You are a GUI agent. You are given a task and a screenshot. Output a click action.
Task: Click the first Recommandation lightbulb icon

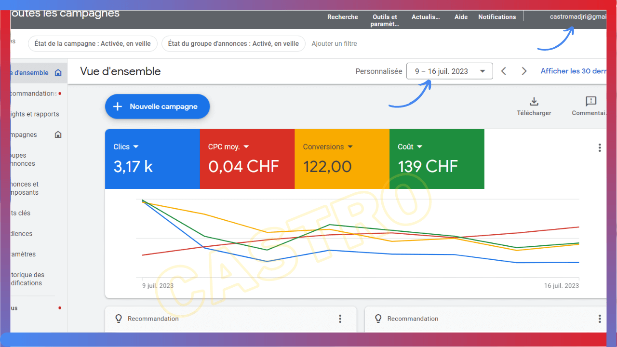coord(119,319)
